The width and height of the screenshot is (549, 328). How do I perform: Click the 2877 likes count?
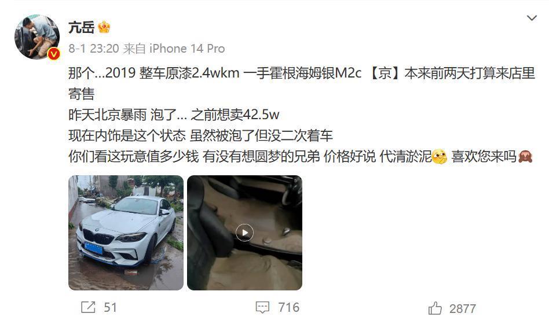coord(463,309)
